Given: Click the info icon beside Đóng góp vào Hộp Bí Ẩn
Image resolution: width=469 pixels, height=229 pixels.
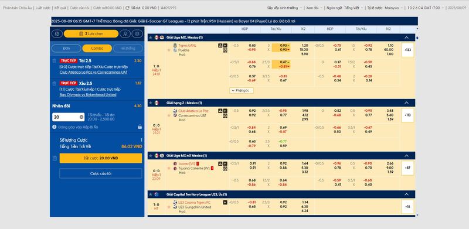Looking at the screenshot, I should tap(55, 127).
